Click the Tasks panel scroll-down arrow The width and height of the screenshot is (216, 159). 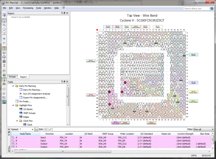point(68,125)
